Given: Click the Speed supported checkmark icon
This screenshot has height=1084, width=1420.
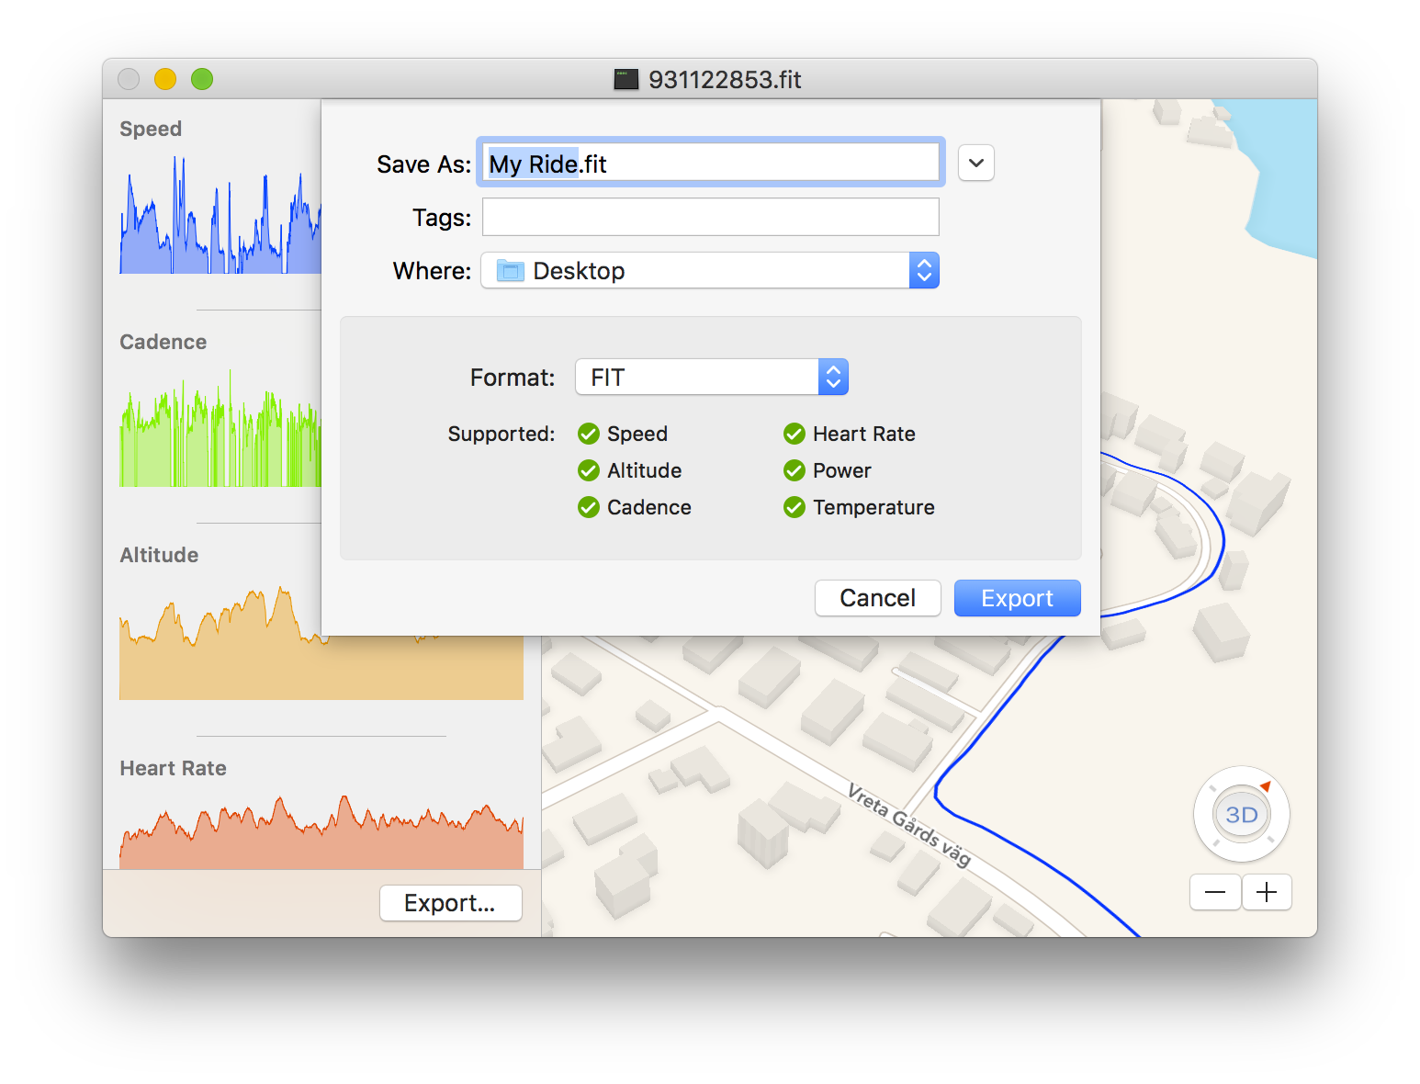Looking at the screenshot, I should 589,434.
